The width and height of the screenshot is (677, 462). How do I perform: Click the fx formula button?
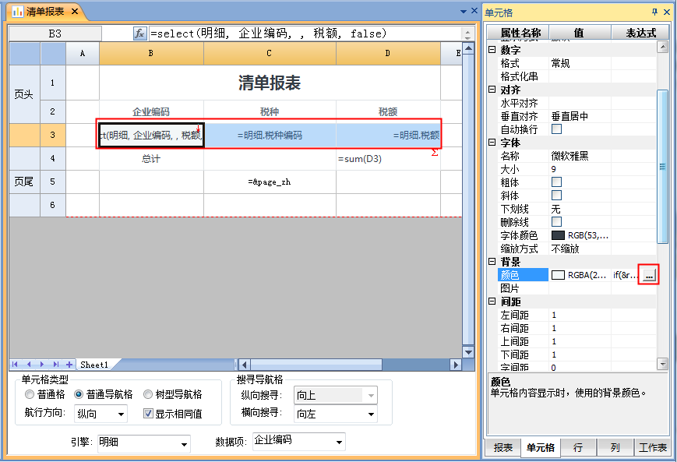coord(140,34)
